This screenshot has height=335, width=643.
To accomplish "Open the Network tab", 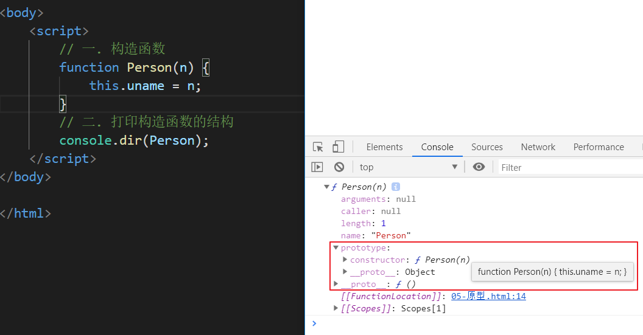I will (538, 147).
